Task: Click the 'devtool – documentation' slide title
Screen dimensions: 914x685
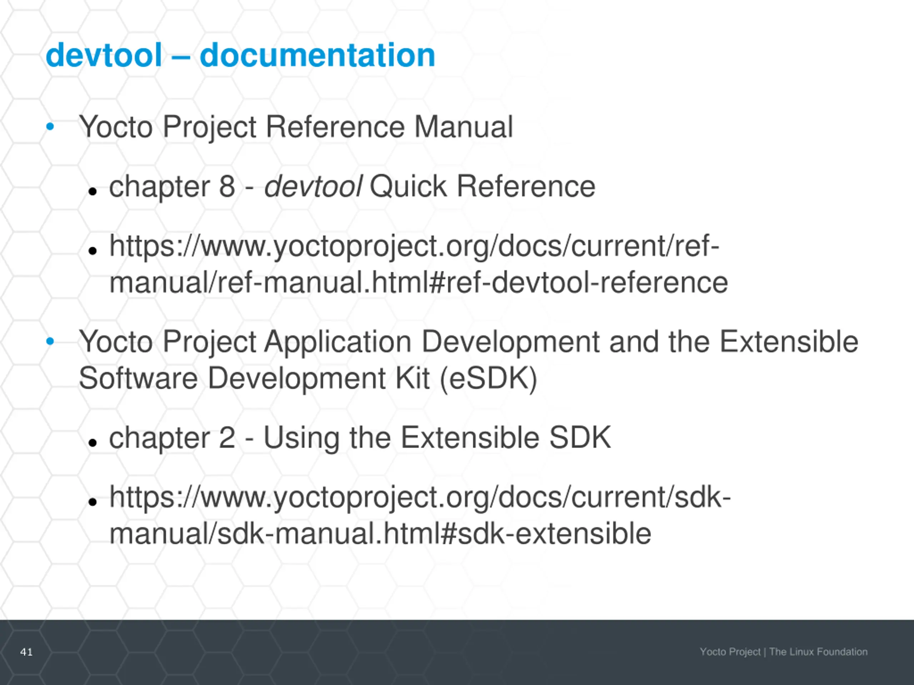Action: (241, 55)
